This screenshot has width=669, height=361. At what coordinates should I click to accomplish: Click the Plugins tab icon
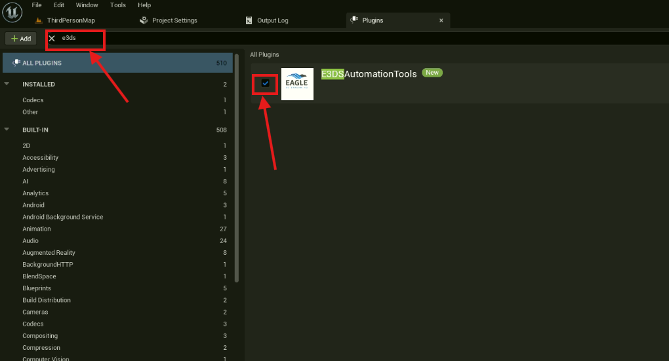354,20
